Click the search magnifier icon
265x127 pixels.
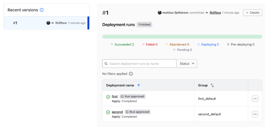point(106,63)
